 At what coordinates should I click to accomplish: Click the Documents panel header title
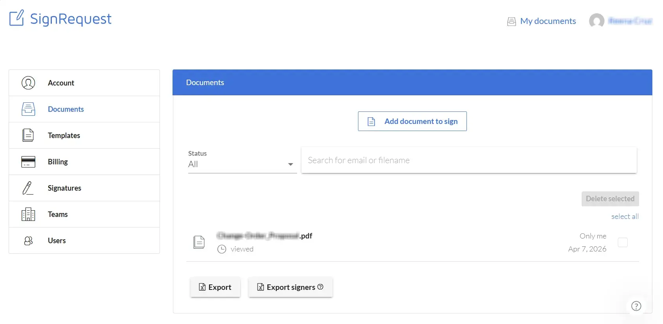(205, 83)
